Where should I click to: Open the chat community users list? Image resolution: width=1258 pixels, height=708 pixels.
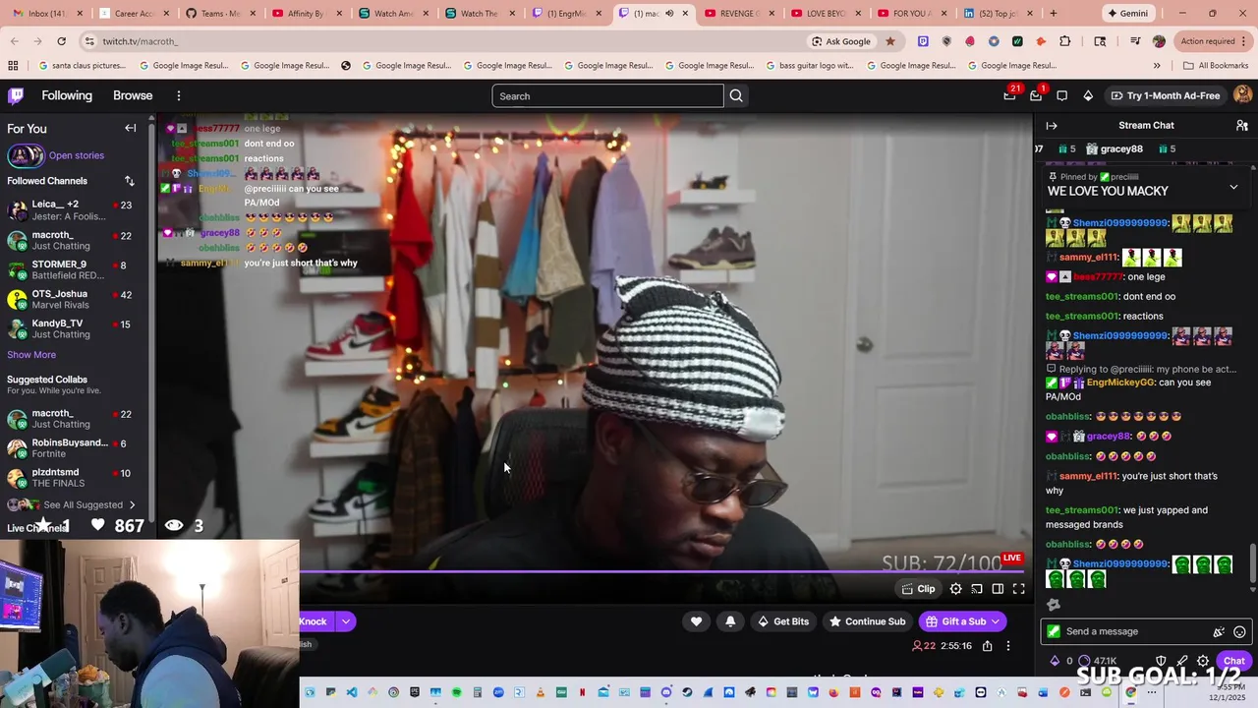click(1242, 125)
